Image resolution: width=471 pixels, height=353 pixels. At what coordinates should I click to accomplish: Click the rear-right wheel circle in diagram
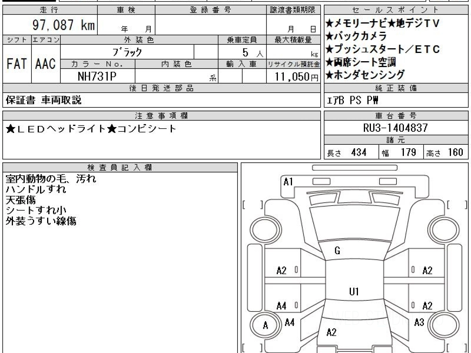[444, 326]
